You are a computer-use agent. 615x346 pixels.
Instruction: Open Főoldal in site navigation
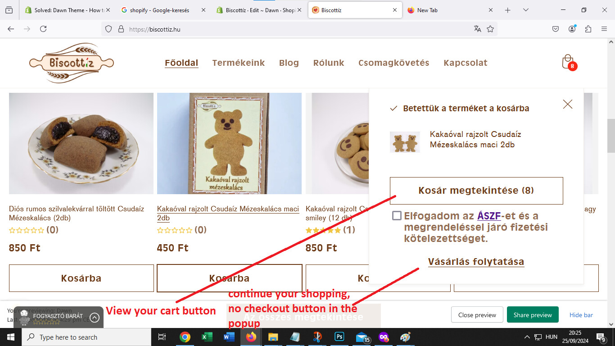pos(181,63)
